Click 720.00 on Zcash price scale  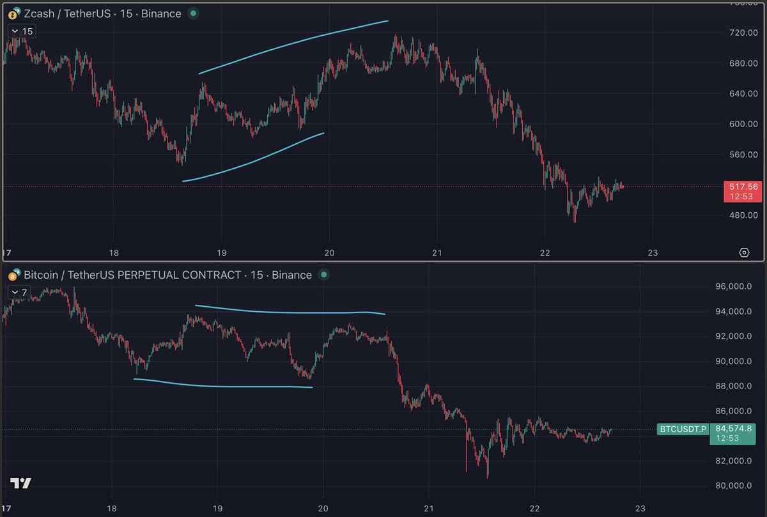(742, 33)
